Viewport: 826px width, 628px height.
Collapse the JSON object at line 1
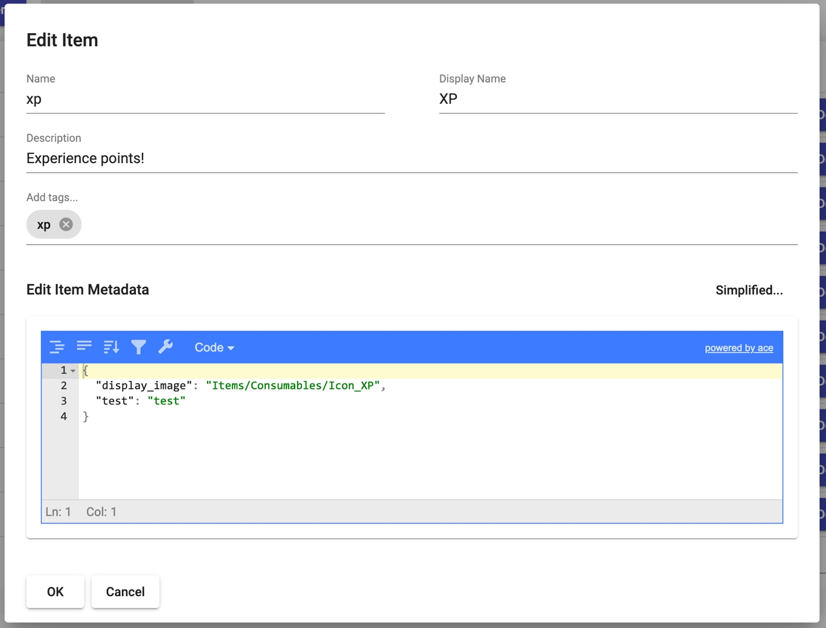point(73,371)
